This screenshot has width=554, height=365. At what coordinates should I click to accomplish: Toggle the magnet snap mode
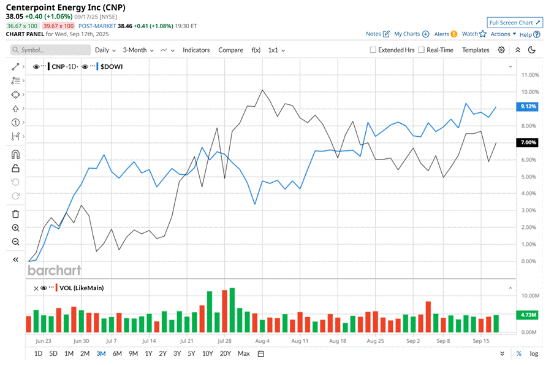pos(15,155)
